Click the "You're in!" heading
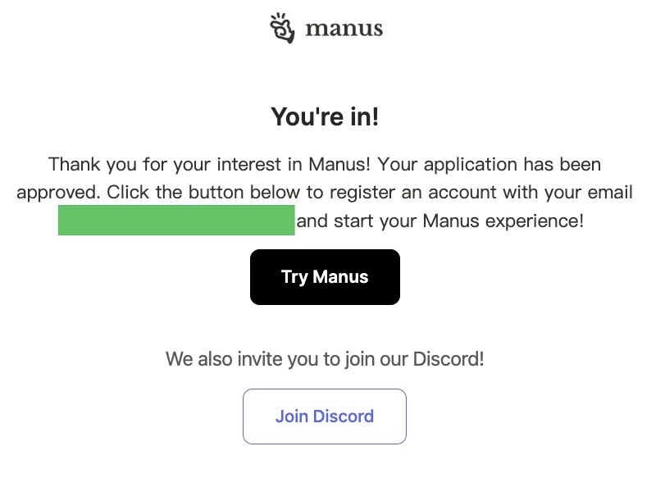Screen dimensions: 665x478 [325, 116]
